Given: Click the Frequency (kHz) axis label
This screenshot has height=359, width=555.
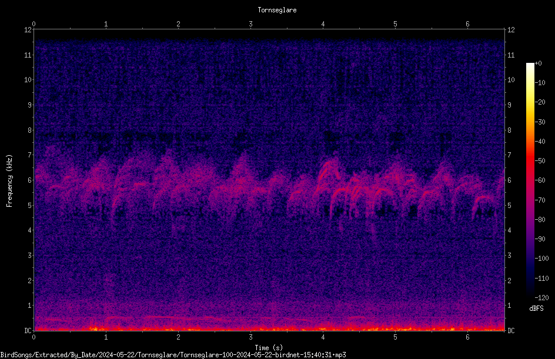Looking at the screenshot, I should tap(9, 180).
